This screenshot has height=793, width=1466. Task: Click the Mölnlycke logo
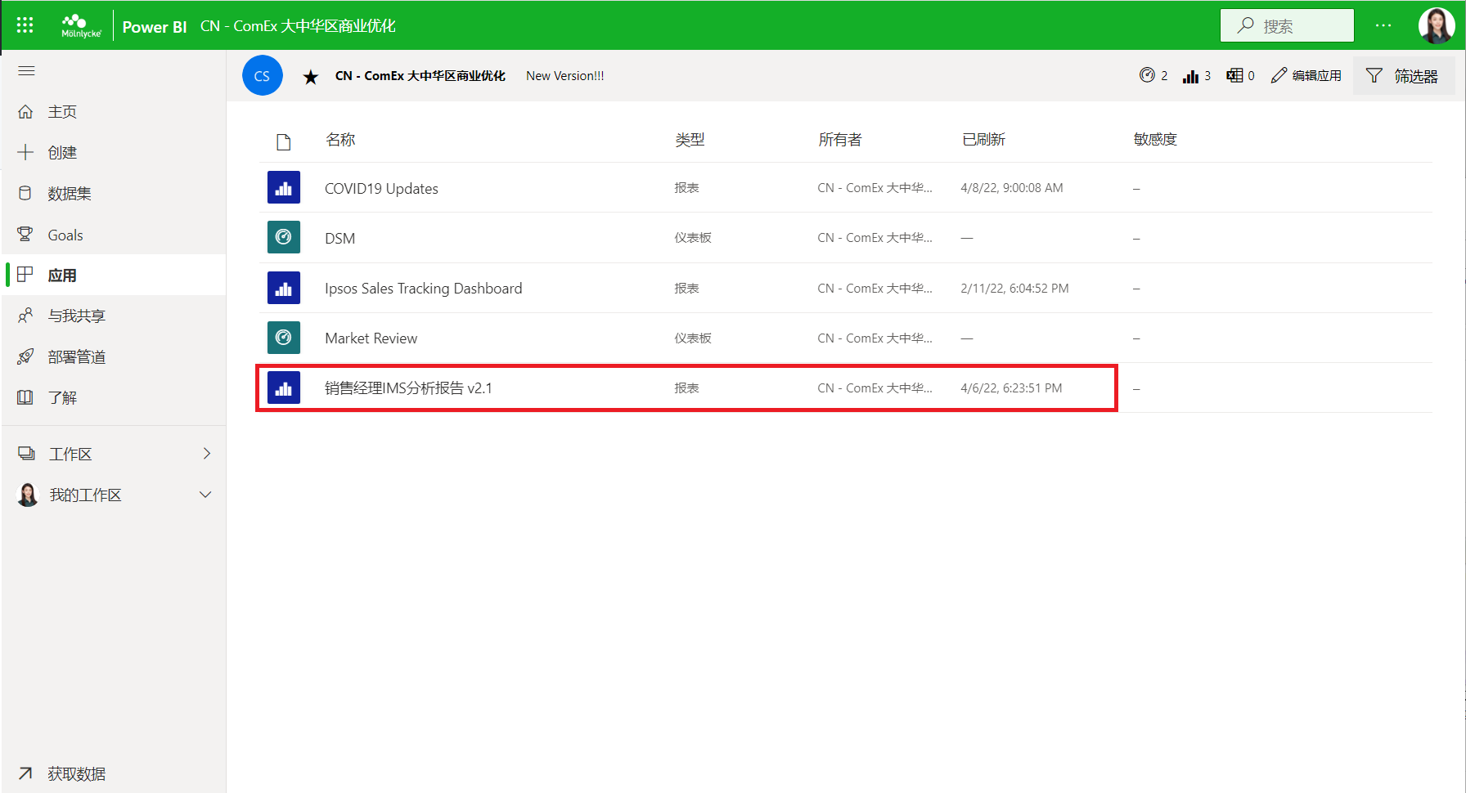point(81,25)
